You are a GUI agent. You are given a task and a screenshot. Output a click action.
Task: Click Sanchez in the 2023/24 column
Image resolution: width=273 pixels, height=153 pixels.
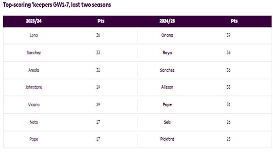[34, 53]
